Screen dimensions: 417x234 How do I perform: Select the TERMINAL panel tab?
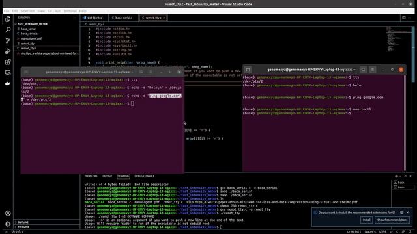[x=123, y=176]
